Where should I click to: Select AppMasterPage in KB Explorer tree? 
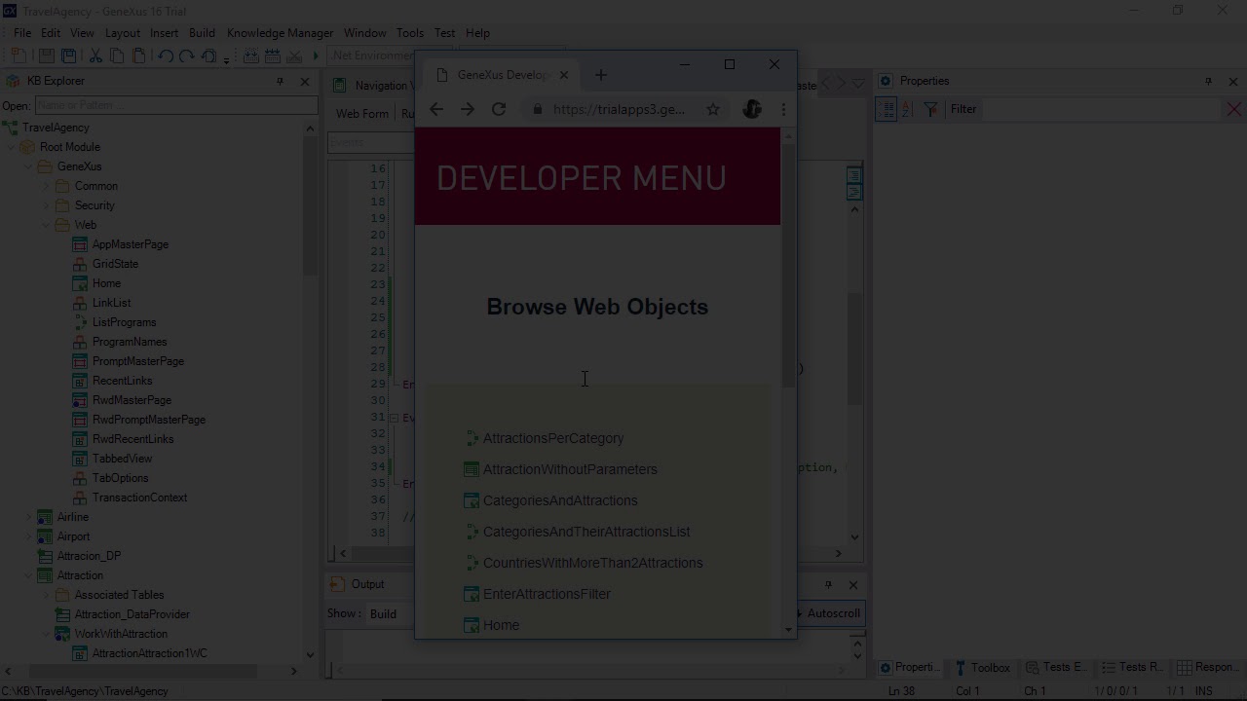(x=131, y=244)
